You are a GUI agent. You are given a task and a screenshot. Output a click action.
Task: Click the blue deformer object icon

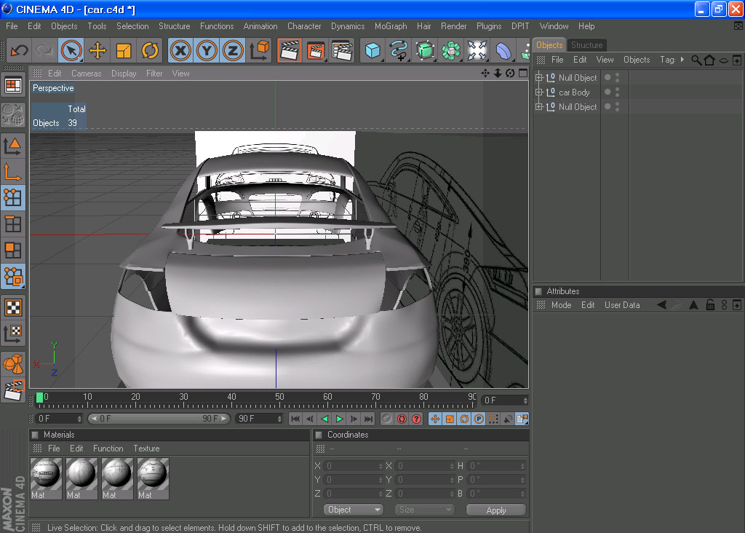(x=503, y=50)
